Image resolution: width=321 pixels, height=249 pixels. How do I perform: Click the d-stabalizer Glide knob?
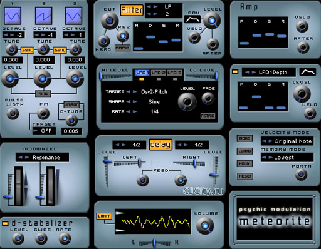click(41, 238)
